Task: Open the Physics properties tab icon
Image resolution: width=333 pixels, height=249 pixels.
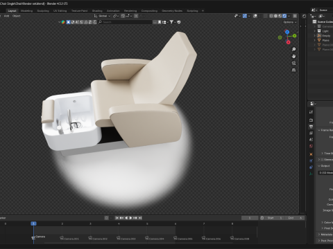Action: pos(311,160)
